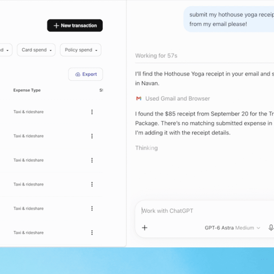Open the Policy spend dropdown
The image size is (274, 274).
(x=80, y=50)
